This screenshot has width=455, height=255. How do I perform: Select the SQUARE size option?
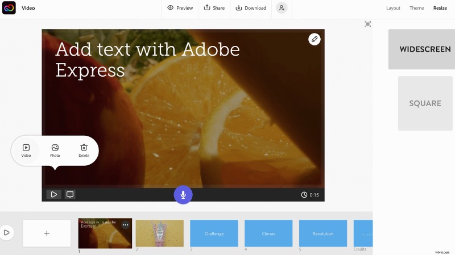(425, 103)
